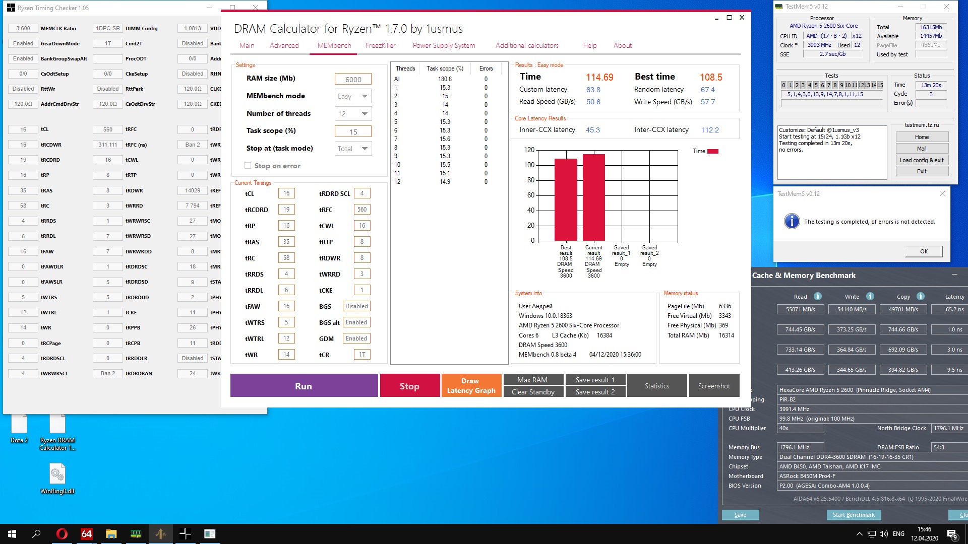The width and height of the screenshot is (968, 544).
Task: Switch to the FreezKiller tab
Action: tap(380, 45)
